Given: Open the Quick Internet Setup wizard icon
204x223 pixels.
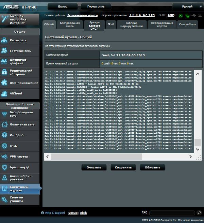Looking at the screenshot, I should [4, 18].
